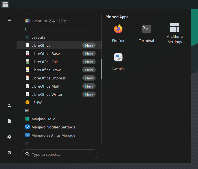The image size is (198, 169).
Task: Click the plain LibreOffice document icon
Action: pyautogui.click(x=27, y=45)
